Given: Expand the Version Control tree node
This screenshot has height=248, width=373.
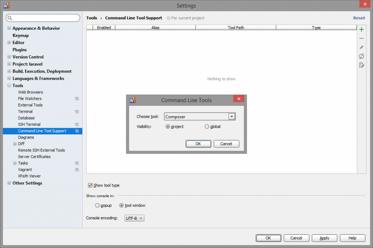Looking at the screenshot, I should click(x=9, y=57).
